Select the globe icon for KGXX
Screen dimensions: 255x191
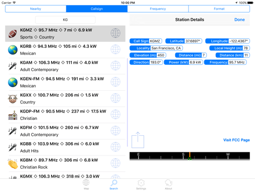tap(115, 98)
